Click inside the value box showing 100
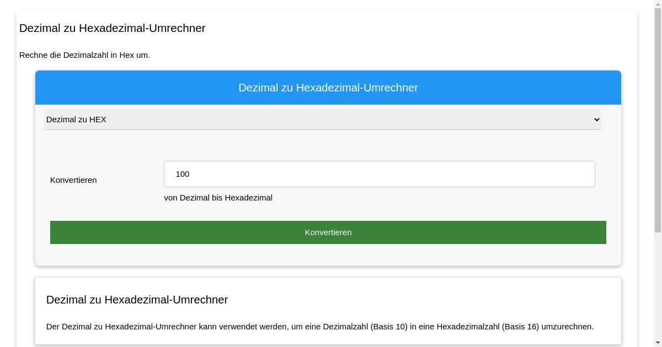 [x=379, y=173]
